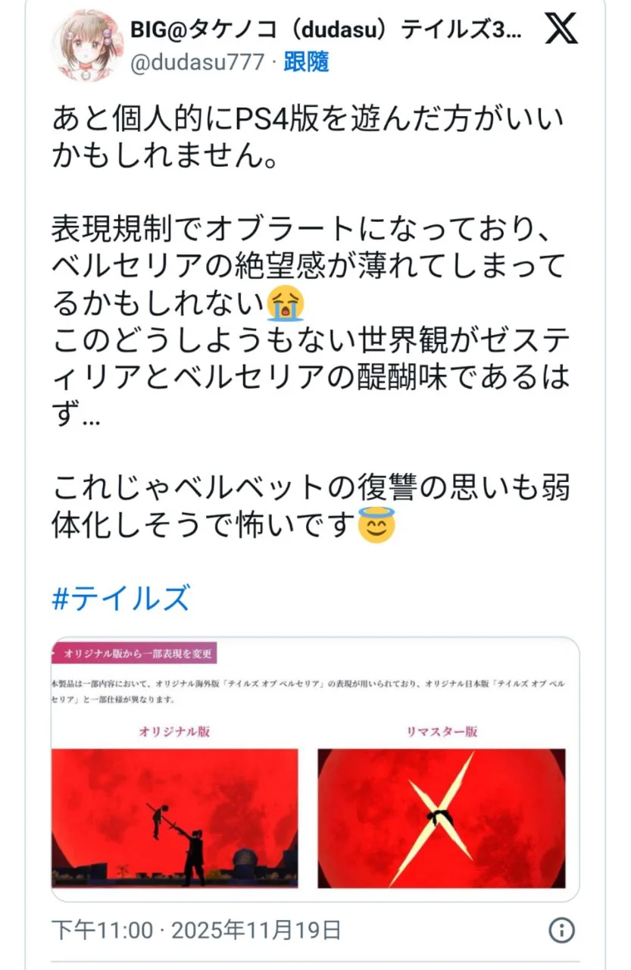This screenshot has width=631, height=970.
Task: Click the halo smiley emoji
Action: pos(376,524)
